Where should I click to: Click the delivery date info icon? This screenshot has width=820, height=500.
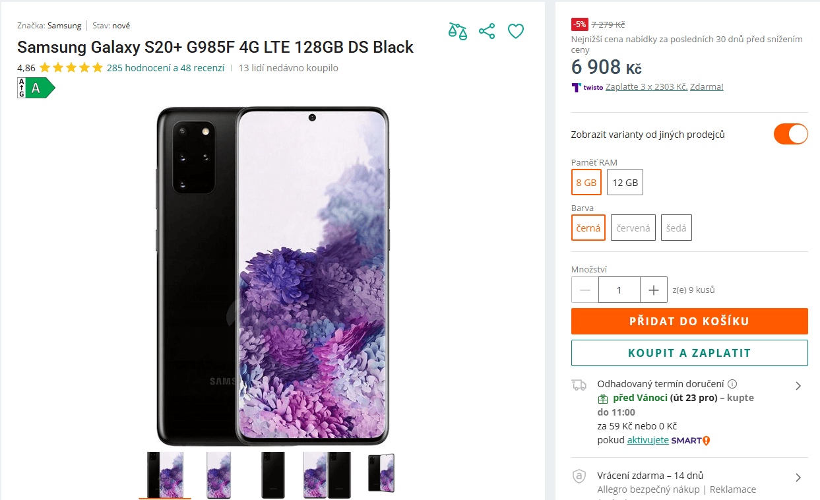pyautogui.click(x=732, y=384)
